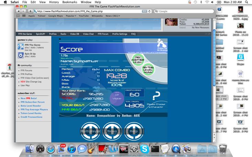Screen dimensions: 252x157
Task: Open the FFR Forums community link
Action: coord(26,71)
